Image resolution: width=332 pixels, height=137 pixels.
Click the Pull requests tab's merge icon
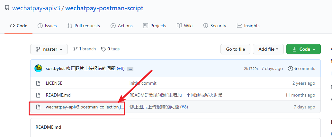(x=70, y=26)
